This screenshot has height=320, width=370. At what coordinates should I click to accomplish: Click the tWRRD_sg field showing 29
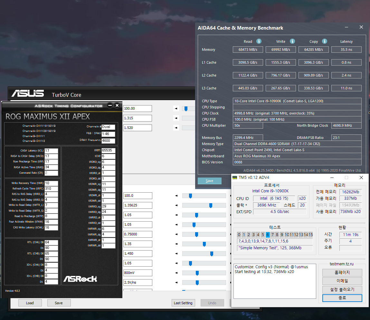pyautogui.click(x=108, y=206)
